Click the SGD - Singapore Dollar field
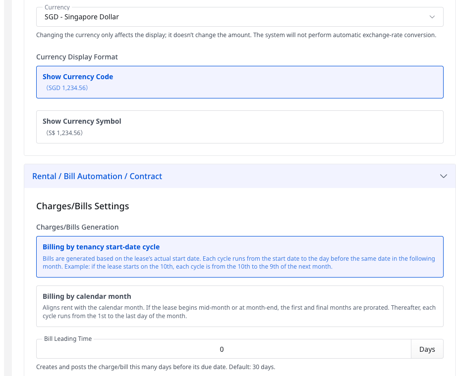This screenshot has width=456, height=376. pyautogui.click(x=239, y=17)
